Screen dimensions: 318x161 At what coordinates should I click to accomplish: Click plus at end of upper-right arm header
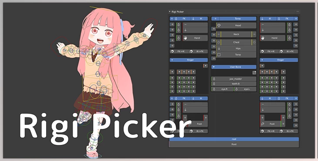[296, 19]
